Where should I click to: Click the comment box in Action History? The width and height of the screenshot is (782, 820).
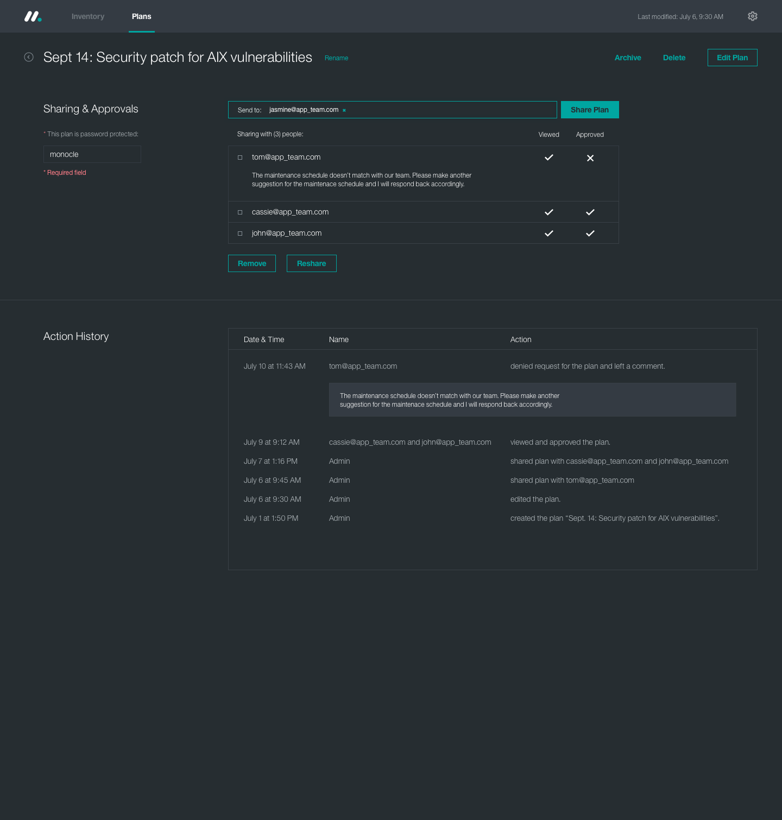(532, 400)
